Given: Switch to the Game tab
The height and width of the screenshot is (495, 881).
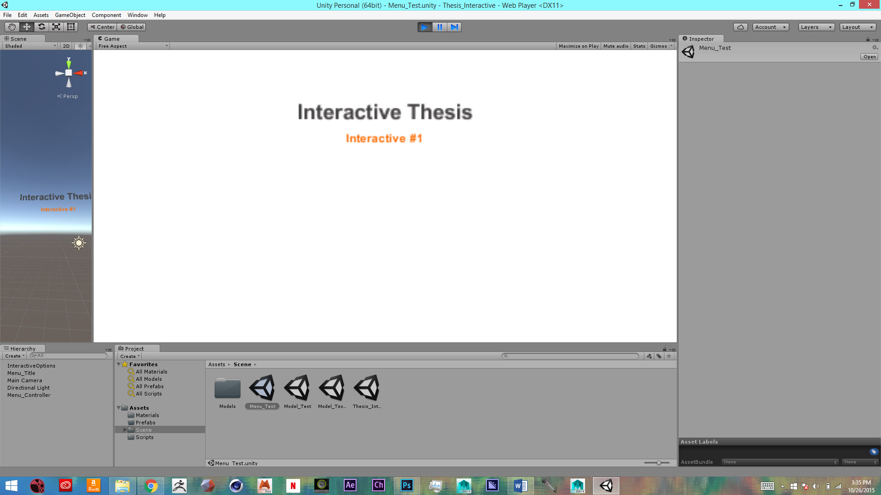Looking at the screenshot, I should tap(117, 39).
